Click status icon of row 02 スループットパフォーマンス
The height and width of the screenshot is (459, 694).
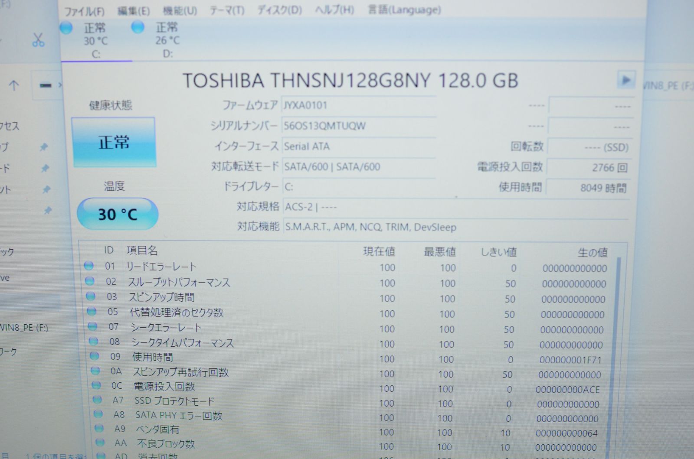pos(90,281)
